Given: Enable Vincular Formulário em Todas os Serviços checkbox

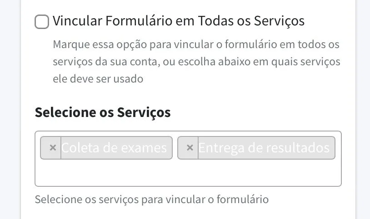Looking at the screenshot, I should pyautogui.click(x=42, y=21).
